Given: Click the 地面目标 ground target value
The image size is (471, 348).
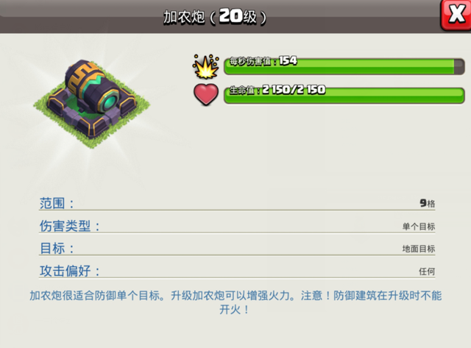Looking at the screenshot, I should click(419, 249).
